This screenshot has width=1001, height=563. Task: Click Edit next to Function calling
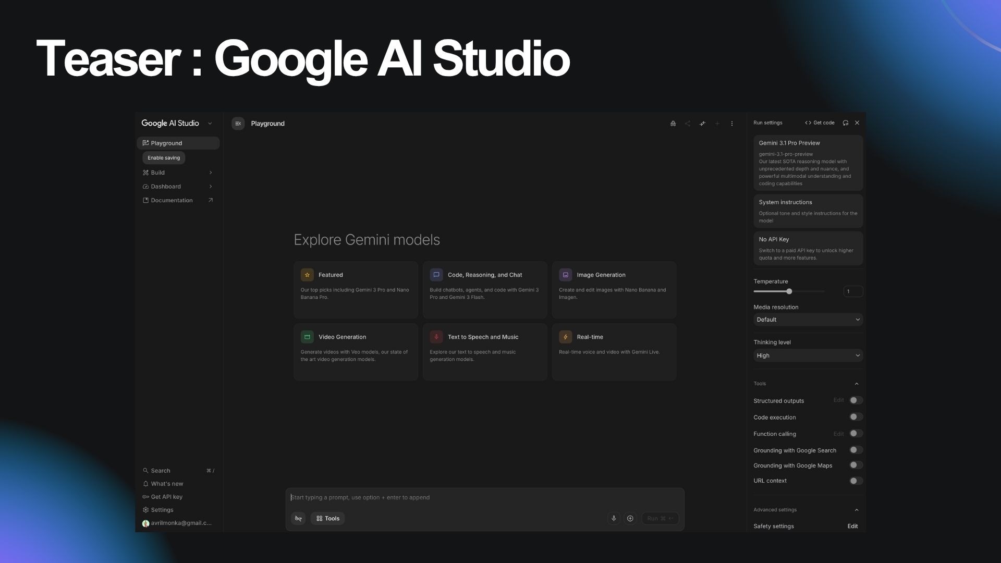838,434
